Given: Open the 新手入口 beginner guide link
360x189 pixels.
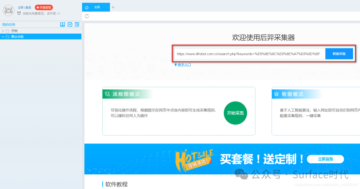Looking at the screenshot, I should tap(184, 65).
